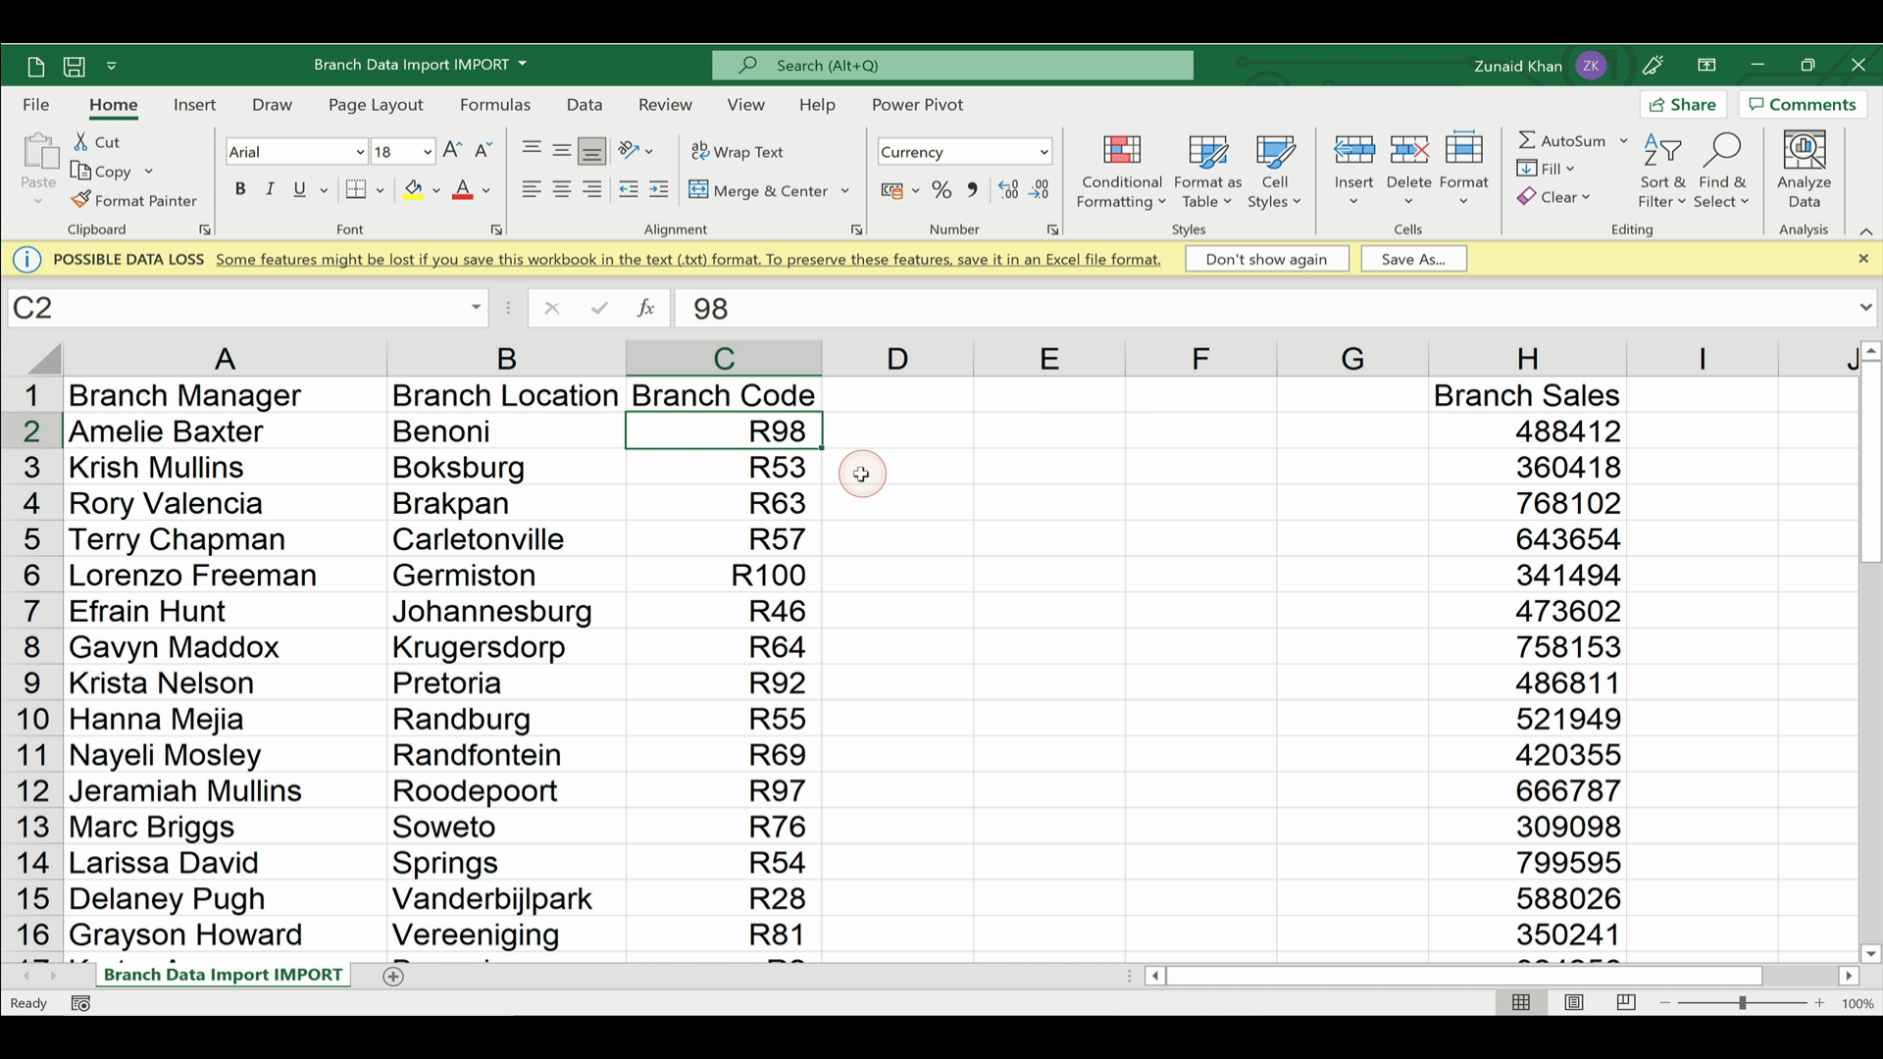Click the Search box in title bar
The image size is (1883, 1059).
tap(952, 66)
